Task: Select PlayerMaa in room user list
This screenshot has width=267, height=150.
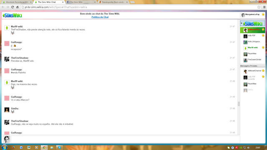Action: coord(253,54)
